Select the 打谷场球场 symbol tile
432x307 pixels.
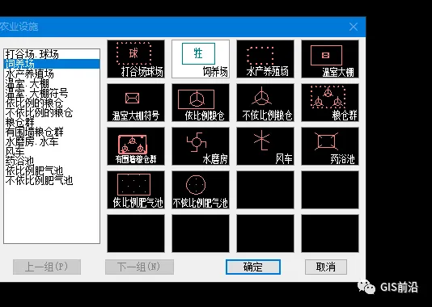coord(136,59)
